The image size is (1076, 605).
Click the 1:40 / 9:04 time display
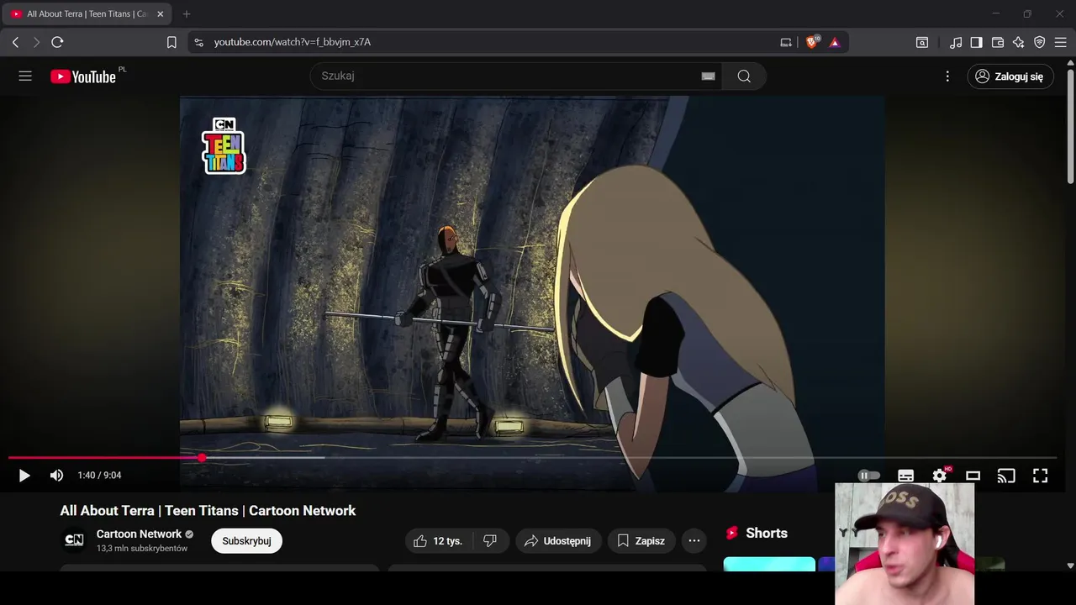(x=99, y=476)
